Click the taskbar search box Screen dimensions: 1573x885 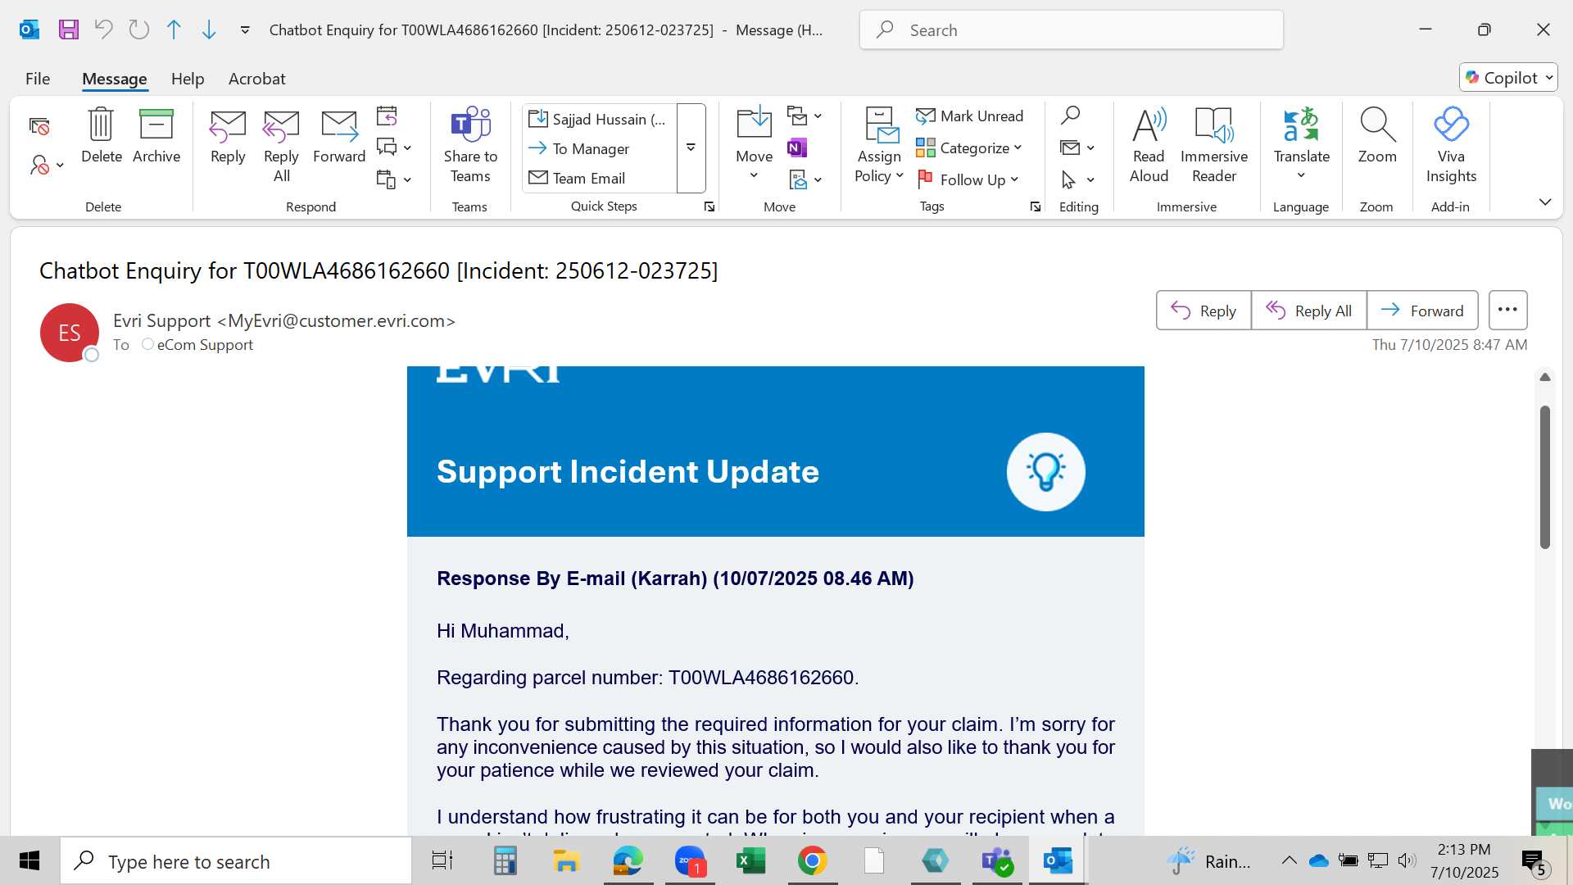click(236, 861)
